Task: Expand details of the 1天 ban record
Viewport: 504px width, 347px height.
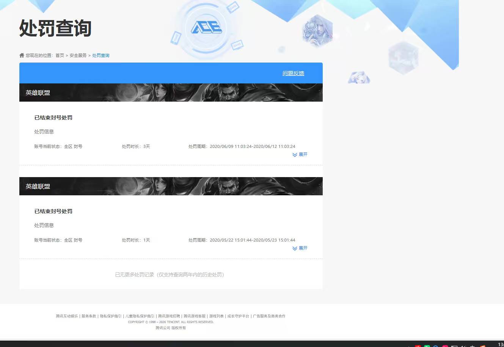Action: pos(300,248)
